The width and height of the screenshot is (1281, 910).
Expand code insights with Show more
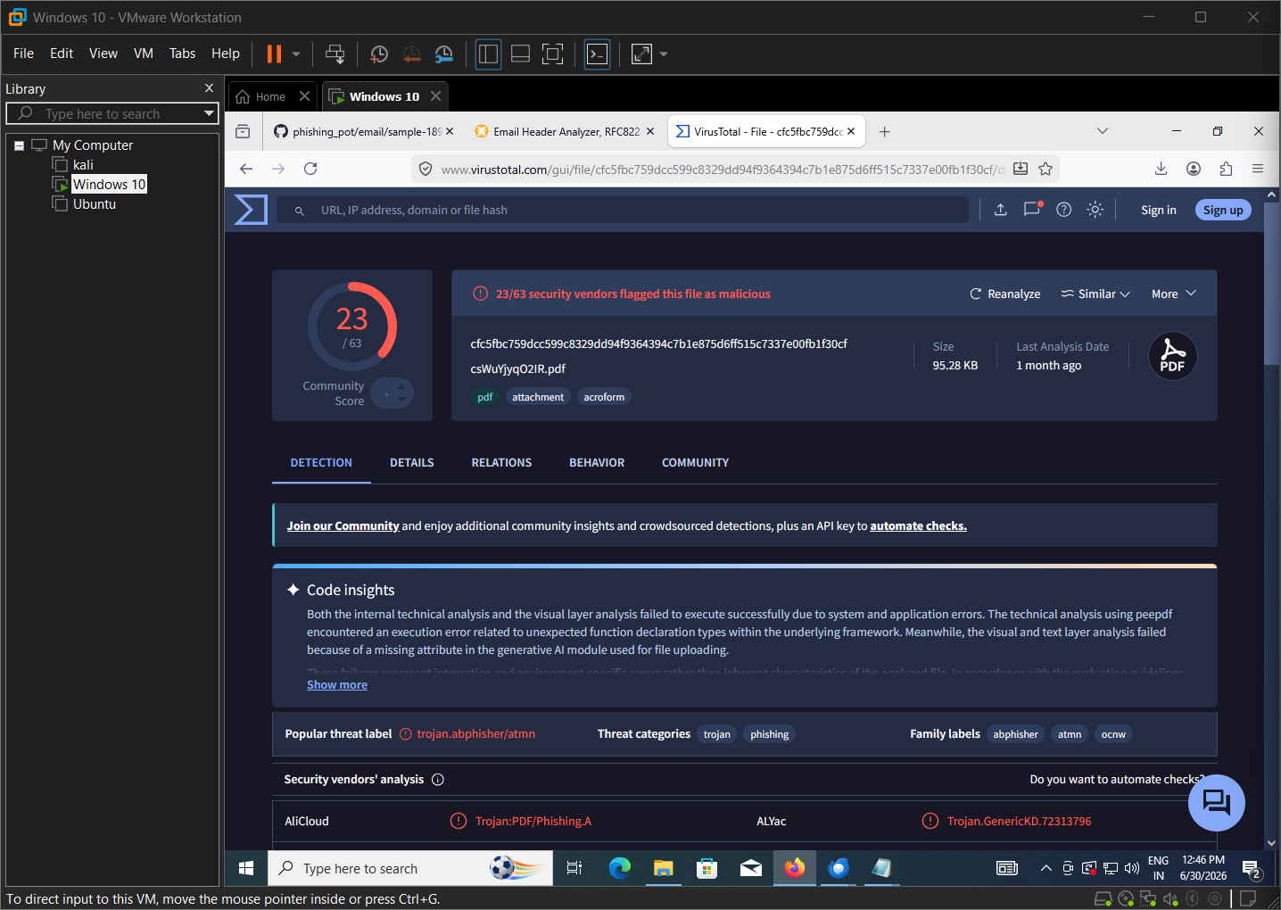click(x=337, y=684)
